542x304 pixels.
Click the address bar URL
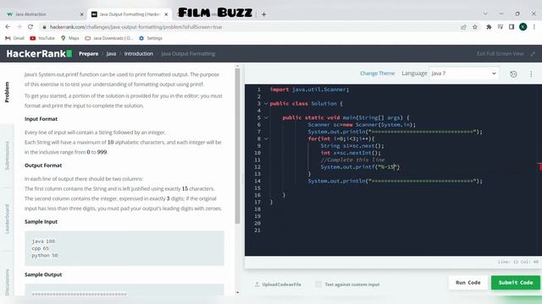point(135,27)
